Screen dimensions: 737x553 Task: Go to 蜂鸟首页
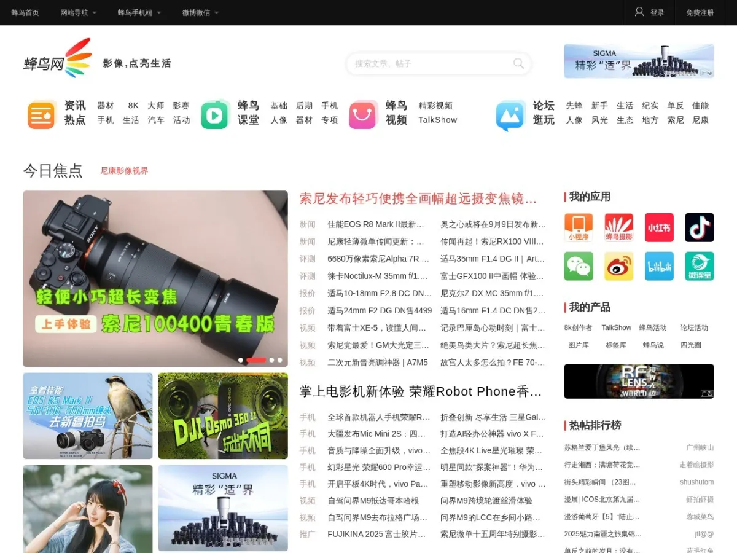(25, 12)
